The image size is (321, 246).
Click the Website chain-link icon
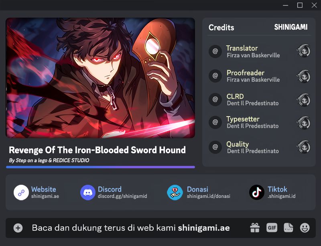(21, 192)
